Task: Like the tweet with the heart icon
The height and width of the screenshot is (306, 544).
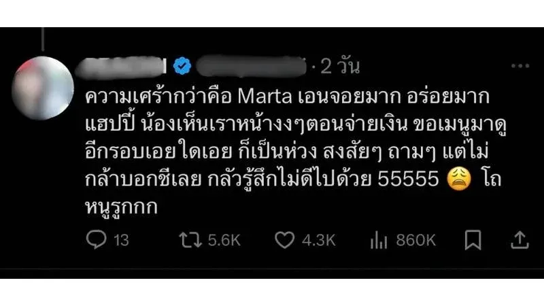Action: pos(284,240)
